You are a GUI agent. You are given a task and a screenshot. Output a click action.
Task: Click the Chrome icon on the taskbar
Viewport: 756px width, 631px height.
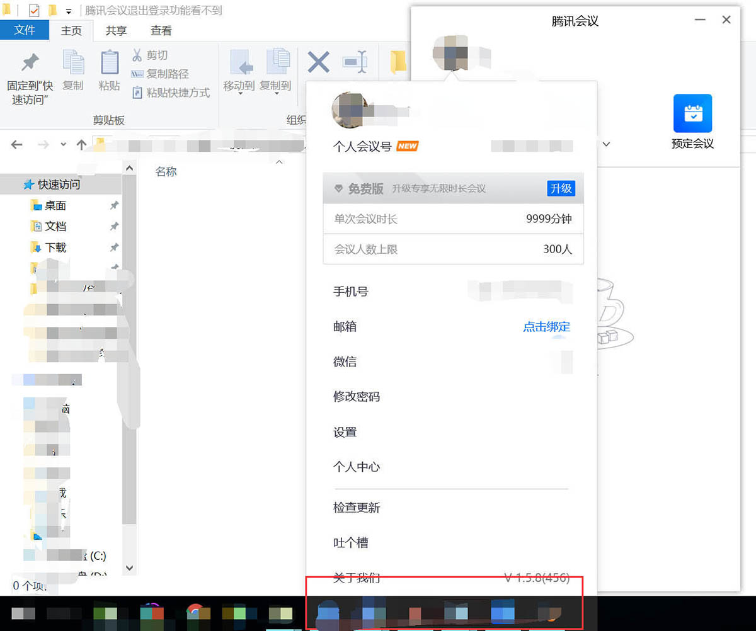tap(195, 613)
